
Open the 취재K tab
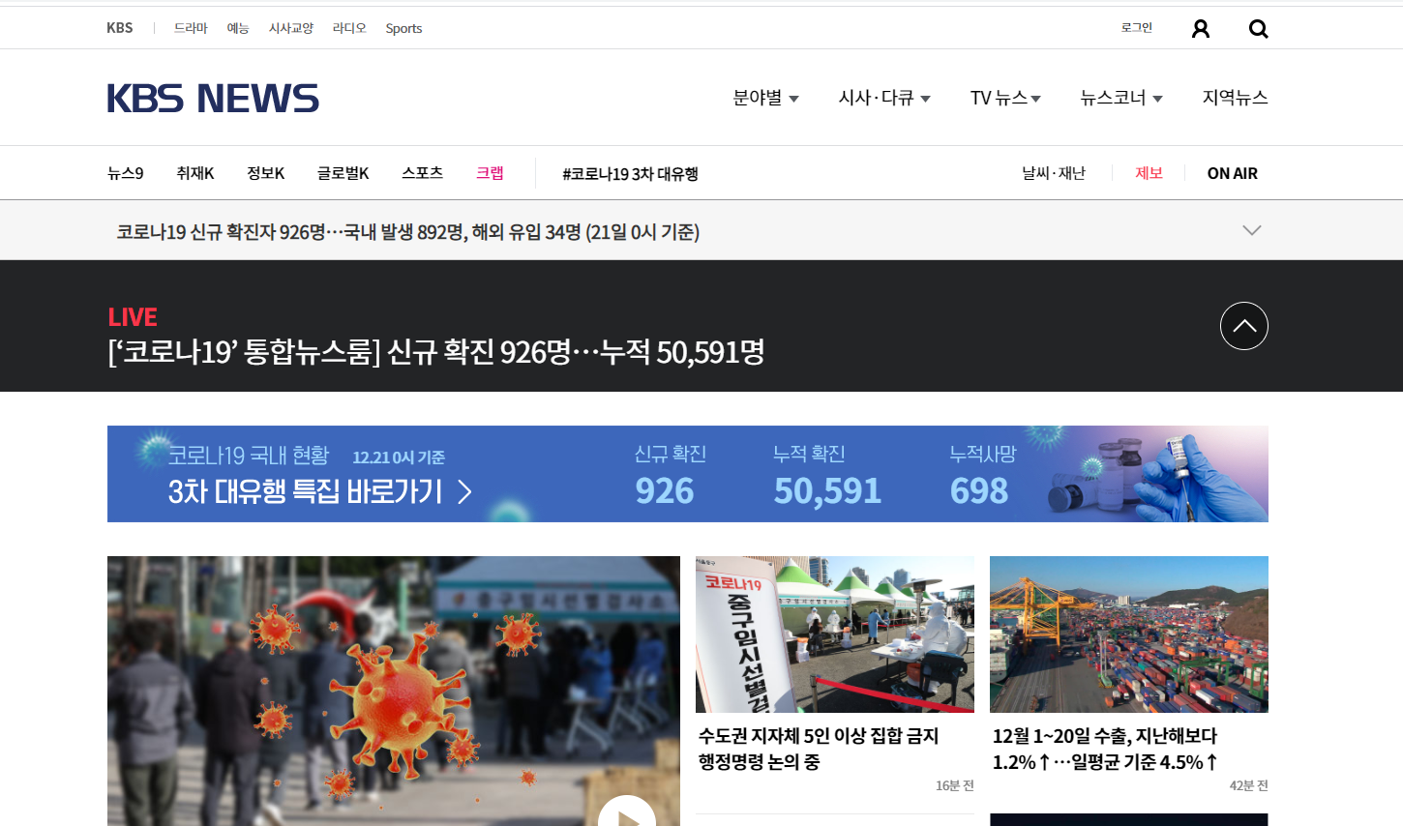195,173
